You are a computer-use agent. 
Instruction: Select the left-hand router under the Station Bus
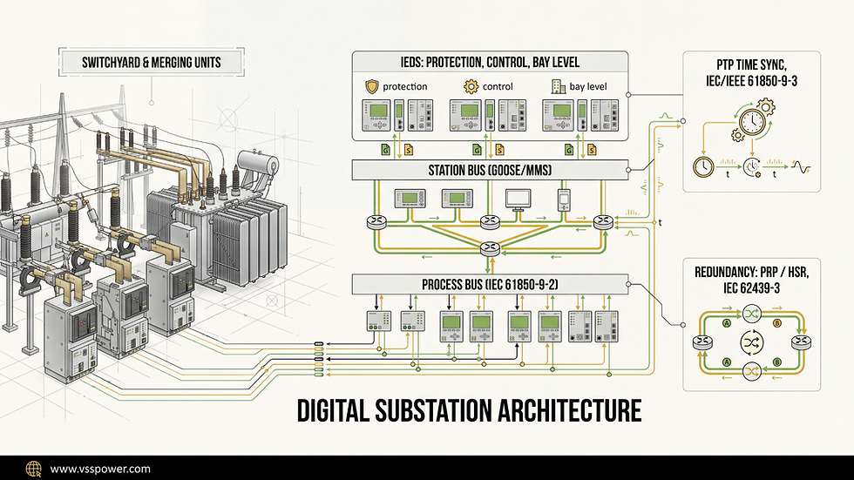coord(376,221)
